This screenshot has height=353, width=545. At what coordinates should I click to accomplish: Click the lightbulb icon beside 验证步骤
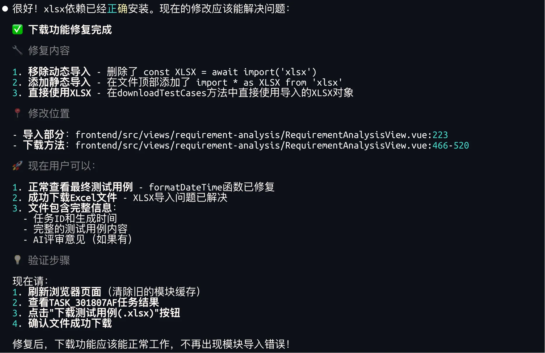18,260
